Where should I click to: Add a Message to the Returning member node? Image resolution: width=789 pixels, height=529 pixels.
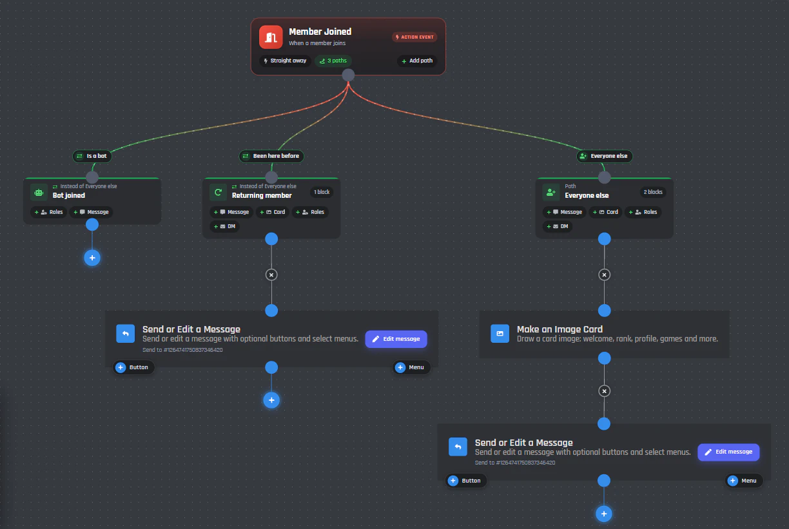(x=231, y=212)
